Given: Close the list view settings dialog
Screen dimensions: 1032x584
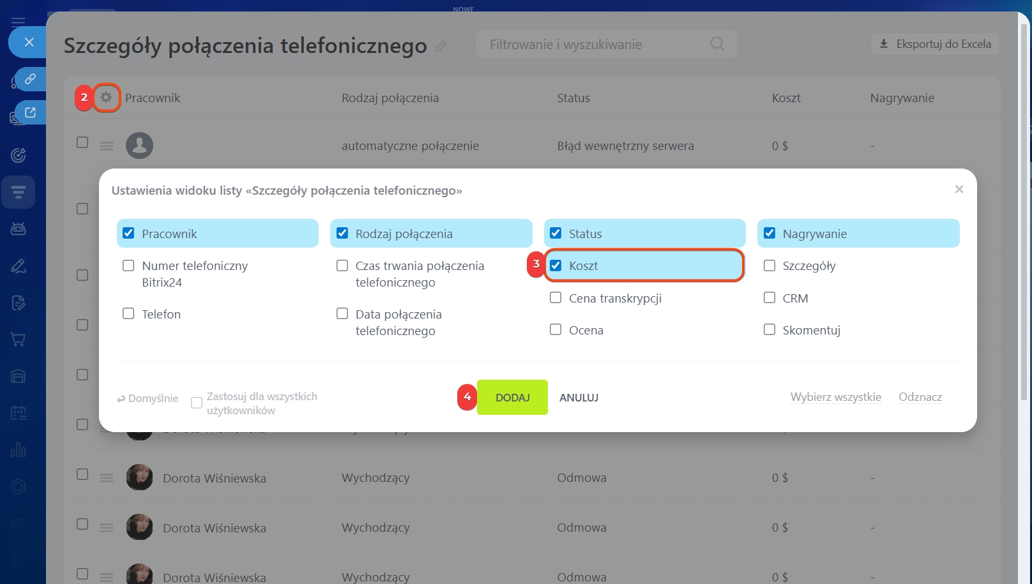Looking at the screenshot, I should [x=959, y=189].
